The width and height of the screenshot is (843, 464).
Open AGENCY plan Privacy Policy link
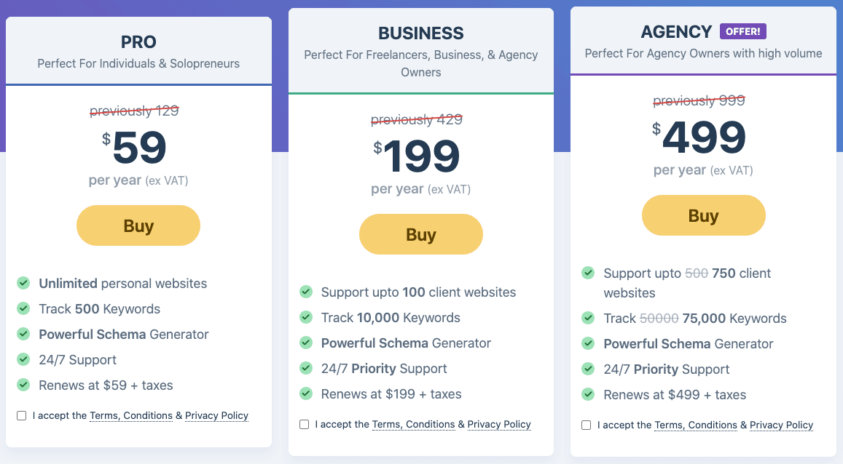[x=781, y=425]
